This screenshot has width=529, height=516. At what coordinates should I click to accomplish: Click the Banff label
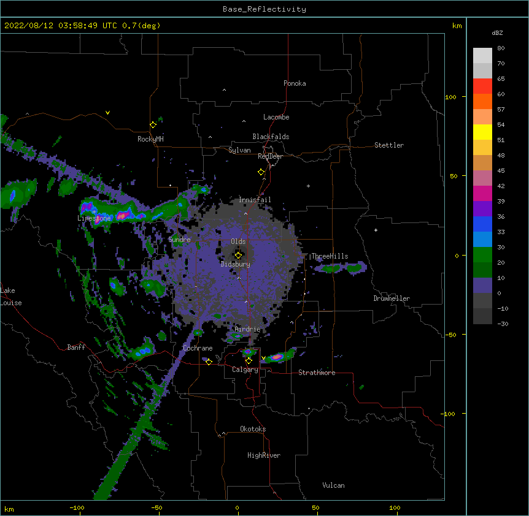click(76, 347)
